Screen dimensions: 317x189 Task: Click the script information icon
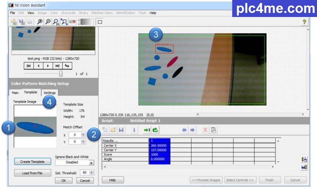[x=134, y=130]
